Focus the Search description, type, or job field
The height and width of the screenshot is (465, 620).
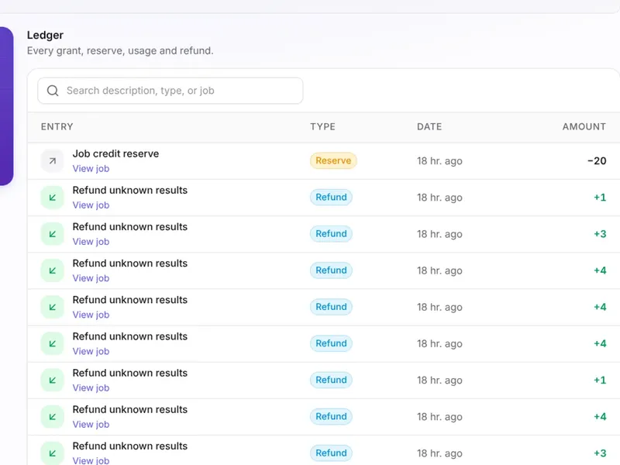point(170,91)
